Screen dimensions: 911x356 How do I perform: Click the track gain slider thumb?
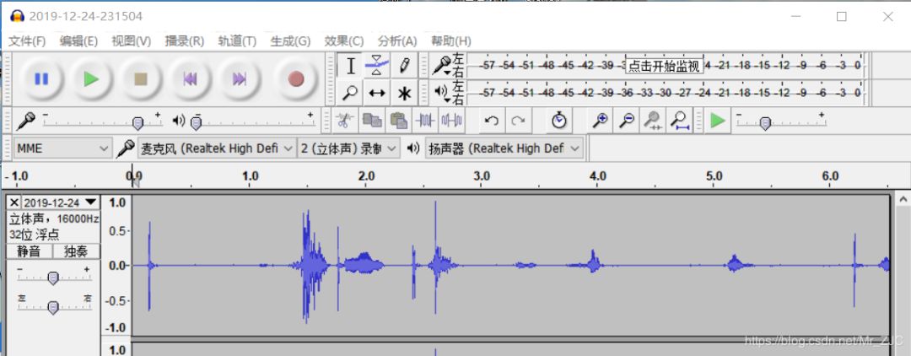coord(53,278)
